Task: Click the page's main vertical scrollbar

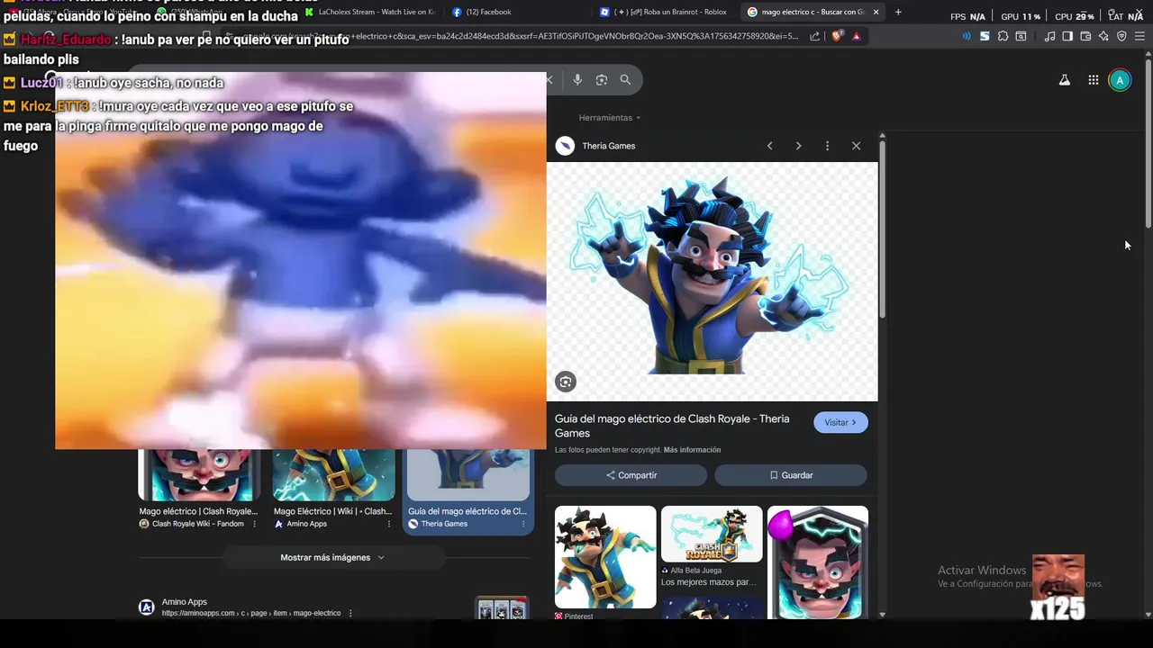Action: point(1148,144)
